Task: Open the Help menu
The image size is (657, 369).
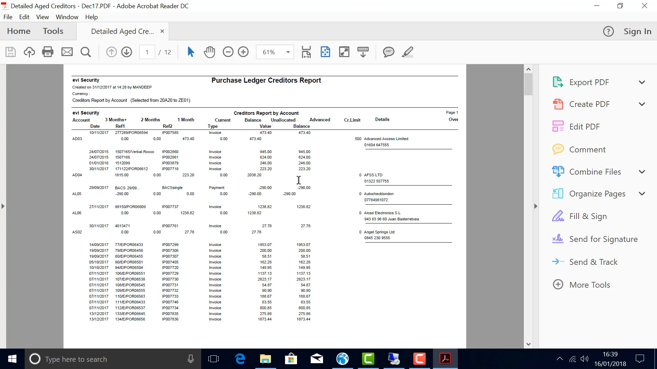Action: [91, 17]
